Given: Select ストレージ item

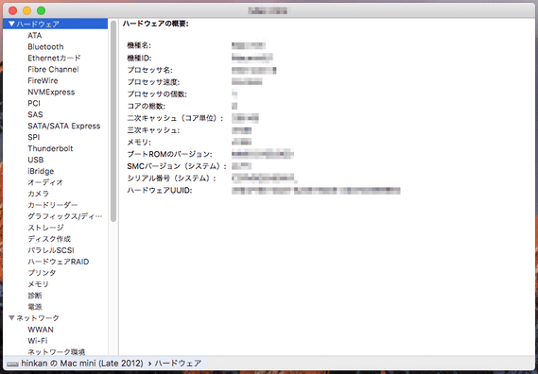Looking at the screenshot, I should (45, 228).
